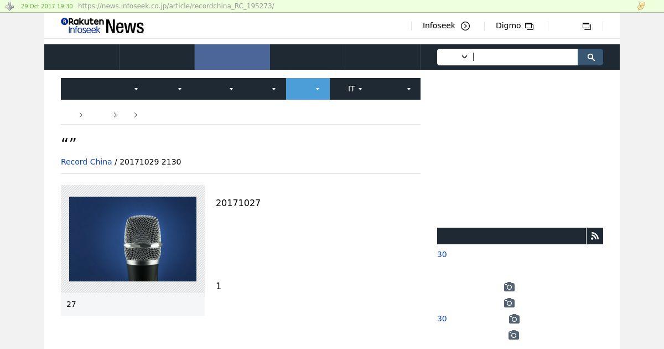This screenshot has width=664, height=349.
Task: Click the magnifier search button
Action: 590,57
